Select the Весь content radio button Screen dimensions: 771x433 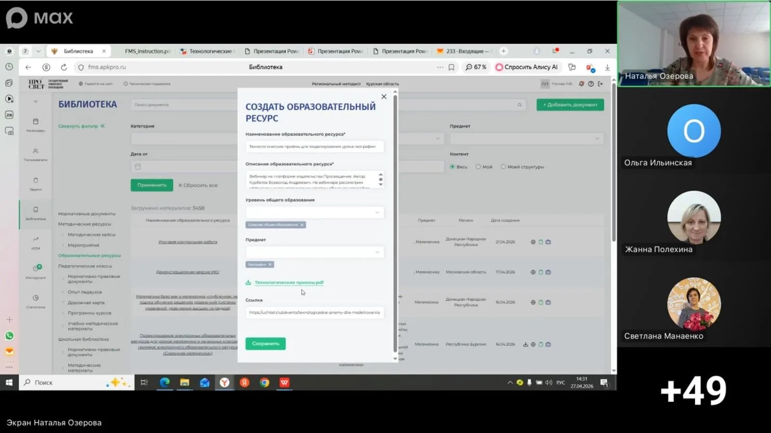point(452,167)
